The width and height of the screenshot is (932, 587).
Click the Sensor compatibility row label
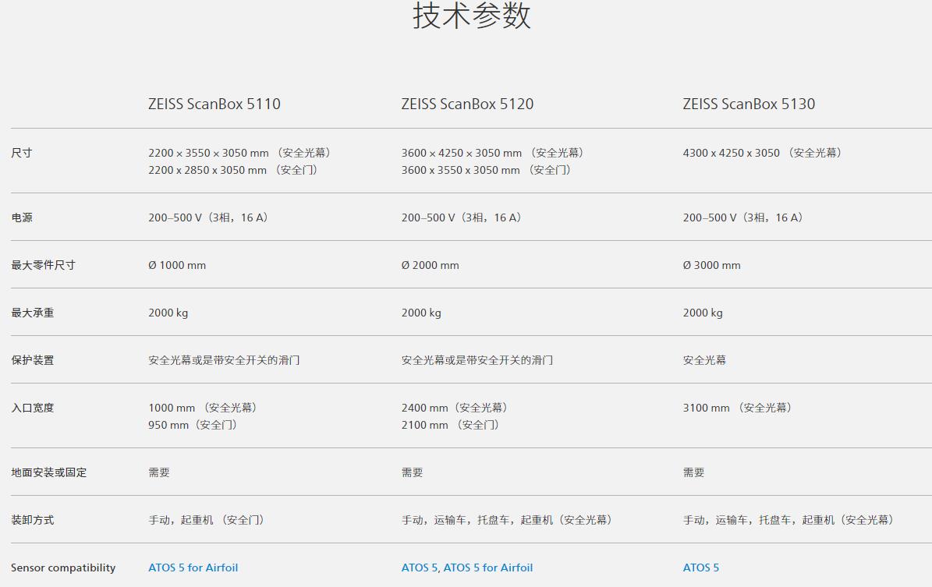point(63,568)
